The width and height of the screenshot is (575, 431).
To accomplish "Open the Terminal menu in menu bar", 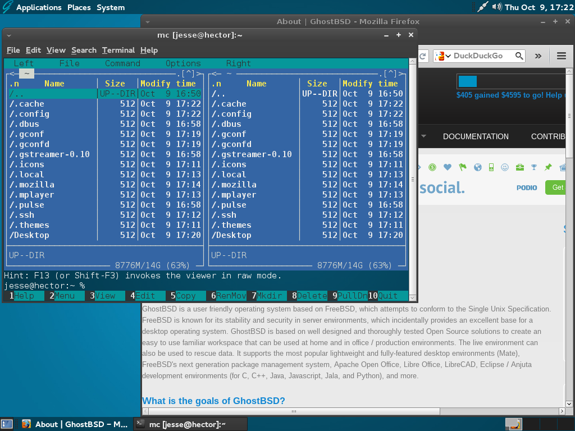I will tap(118, 50).
